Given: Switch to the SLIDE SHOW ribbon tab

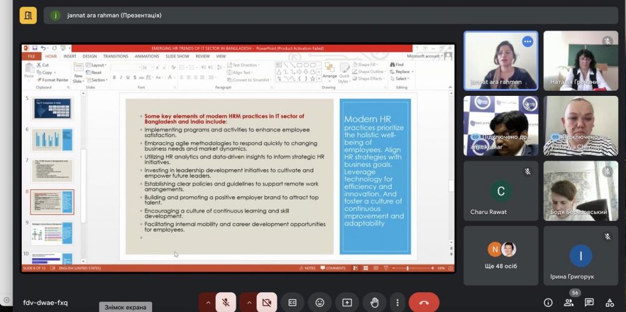Looking at the screenshot, I should (177, 56).
